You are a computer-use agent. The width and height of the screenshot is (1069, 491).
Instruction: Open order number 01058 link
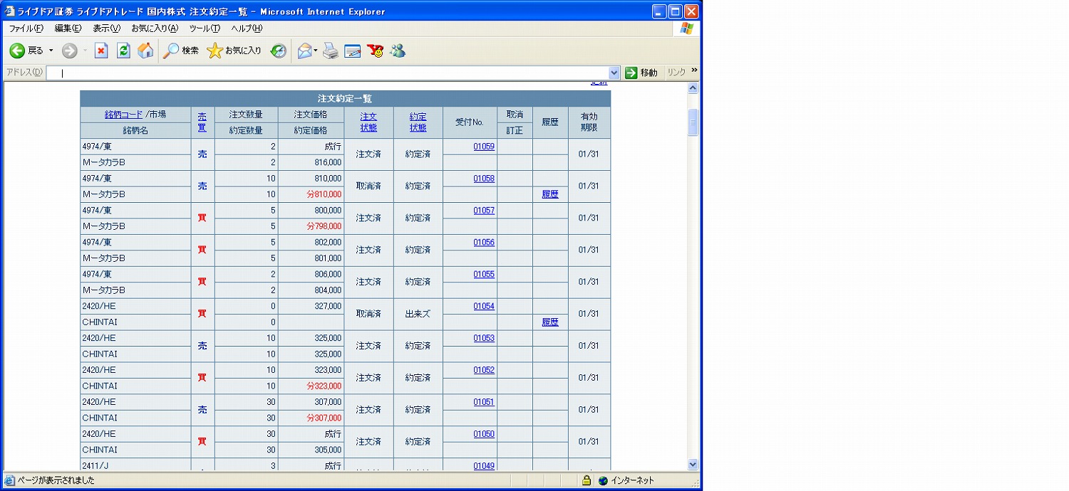pos(484,179)
